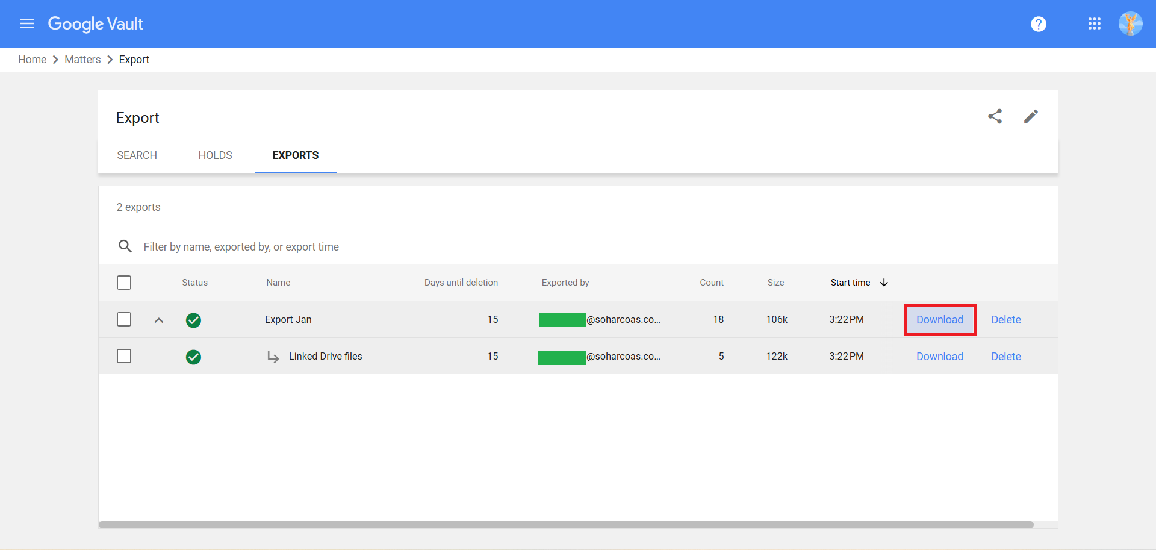1156x550 pixels.
Task: Click the exporter email in Linked Drive files row
Action: [x=600, y=357]
